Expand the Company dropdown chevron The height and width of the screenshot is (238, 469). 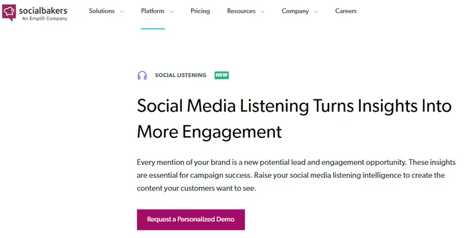coord(316,12)
